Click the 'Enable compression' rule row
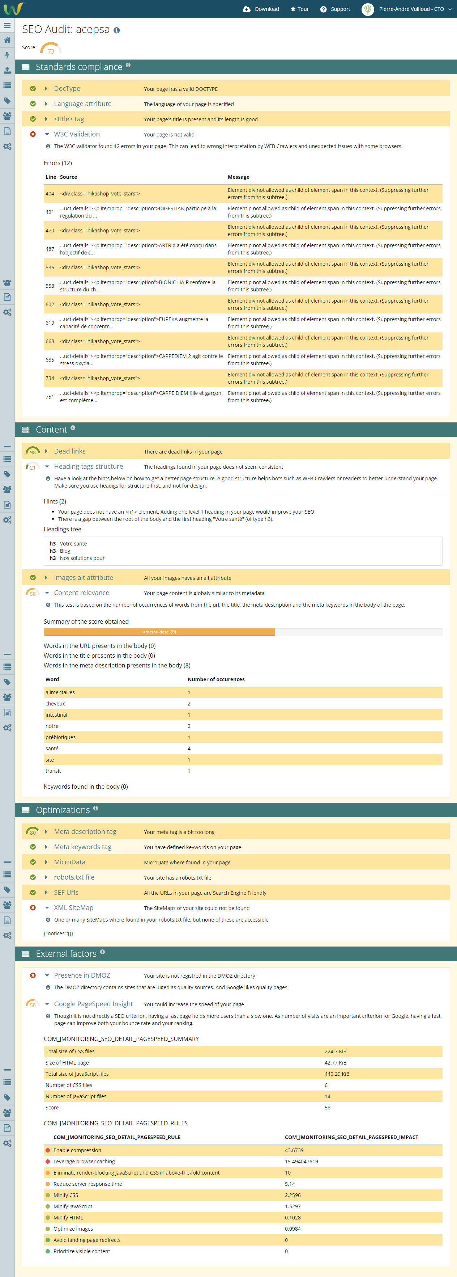 coord(243,1150)
